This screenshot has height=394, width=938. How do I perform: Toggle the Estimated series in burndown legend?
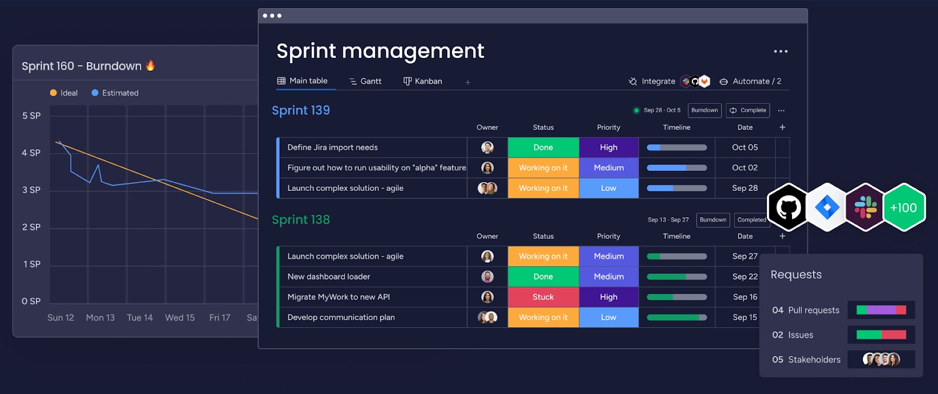[115, 93]
